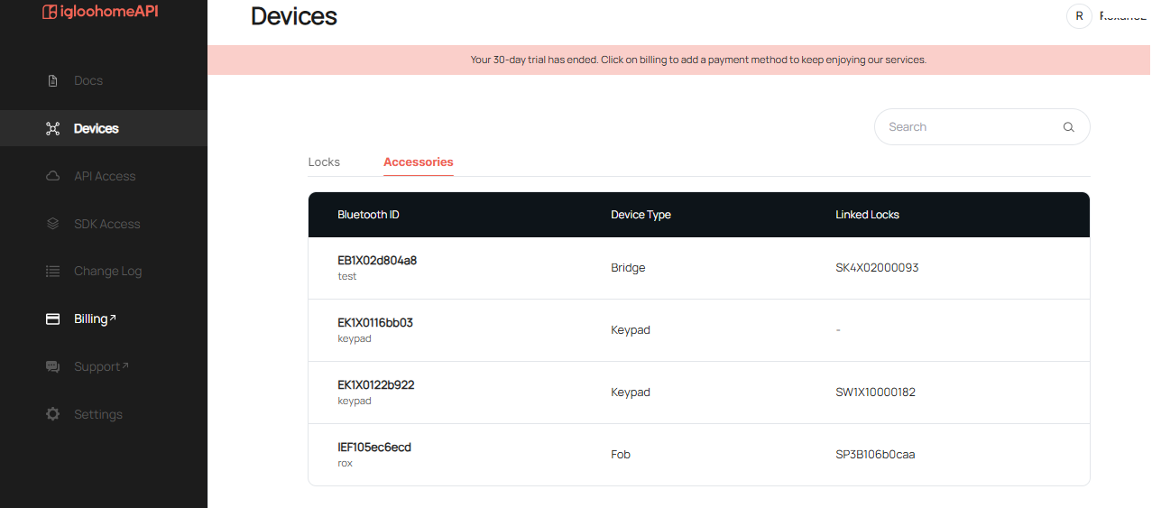
Task: Click the search magnifier icon
Action: point(1069,127)
